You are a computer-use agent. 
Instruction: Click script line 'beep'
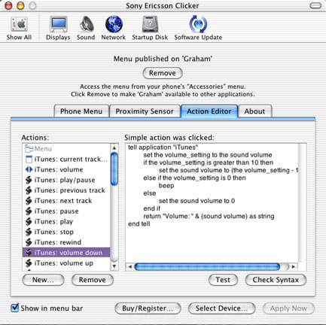tap(166, 186)
